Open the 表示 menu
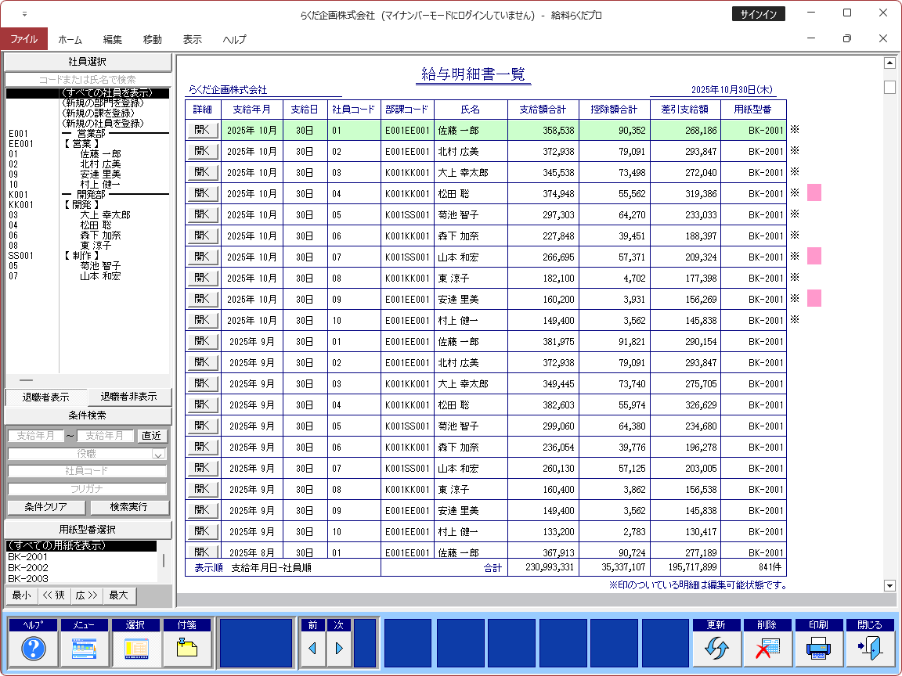This screenshot has height=676, width=902. 192,39
